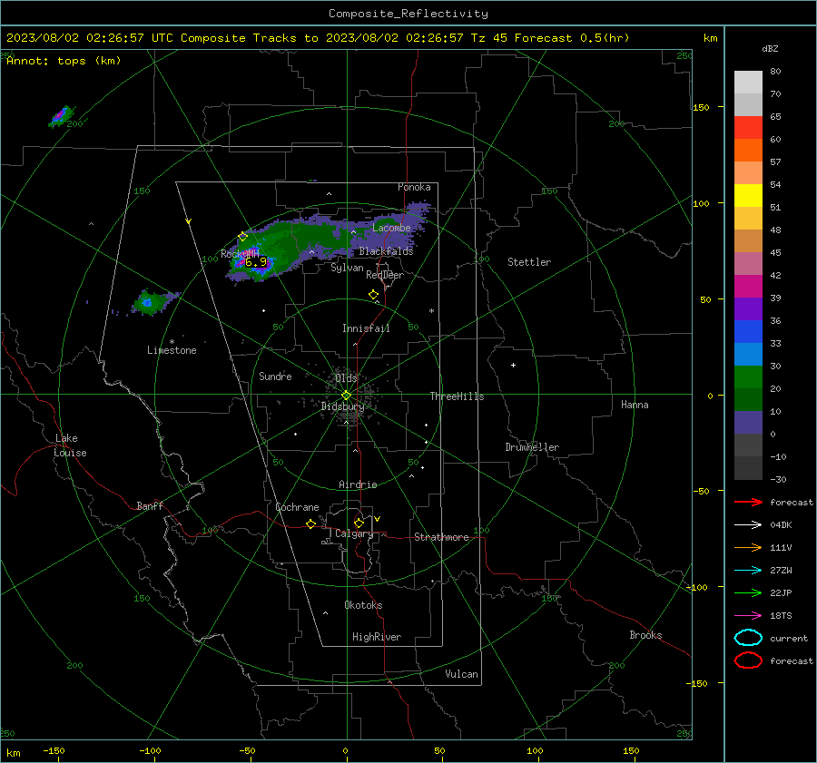
Task: Click the Blackfalds city label
Action: (x=386, y=251)
